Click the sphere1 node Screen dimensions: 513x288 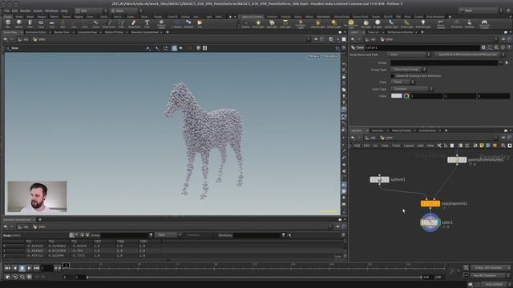point(379,179)
